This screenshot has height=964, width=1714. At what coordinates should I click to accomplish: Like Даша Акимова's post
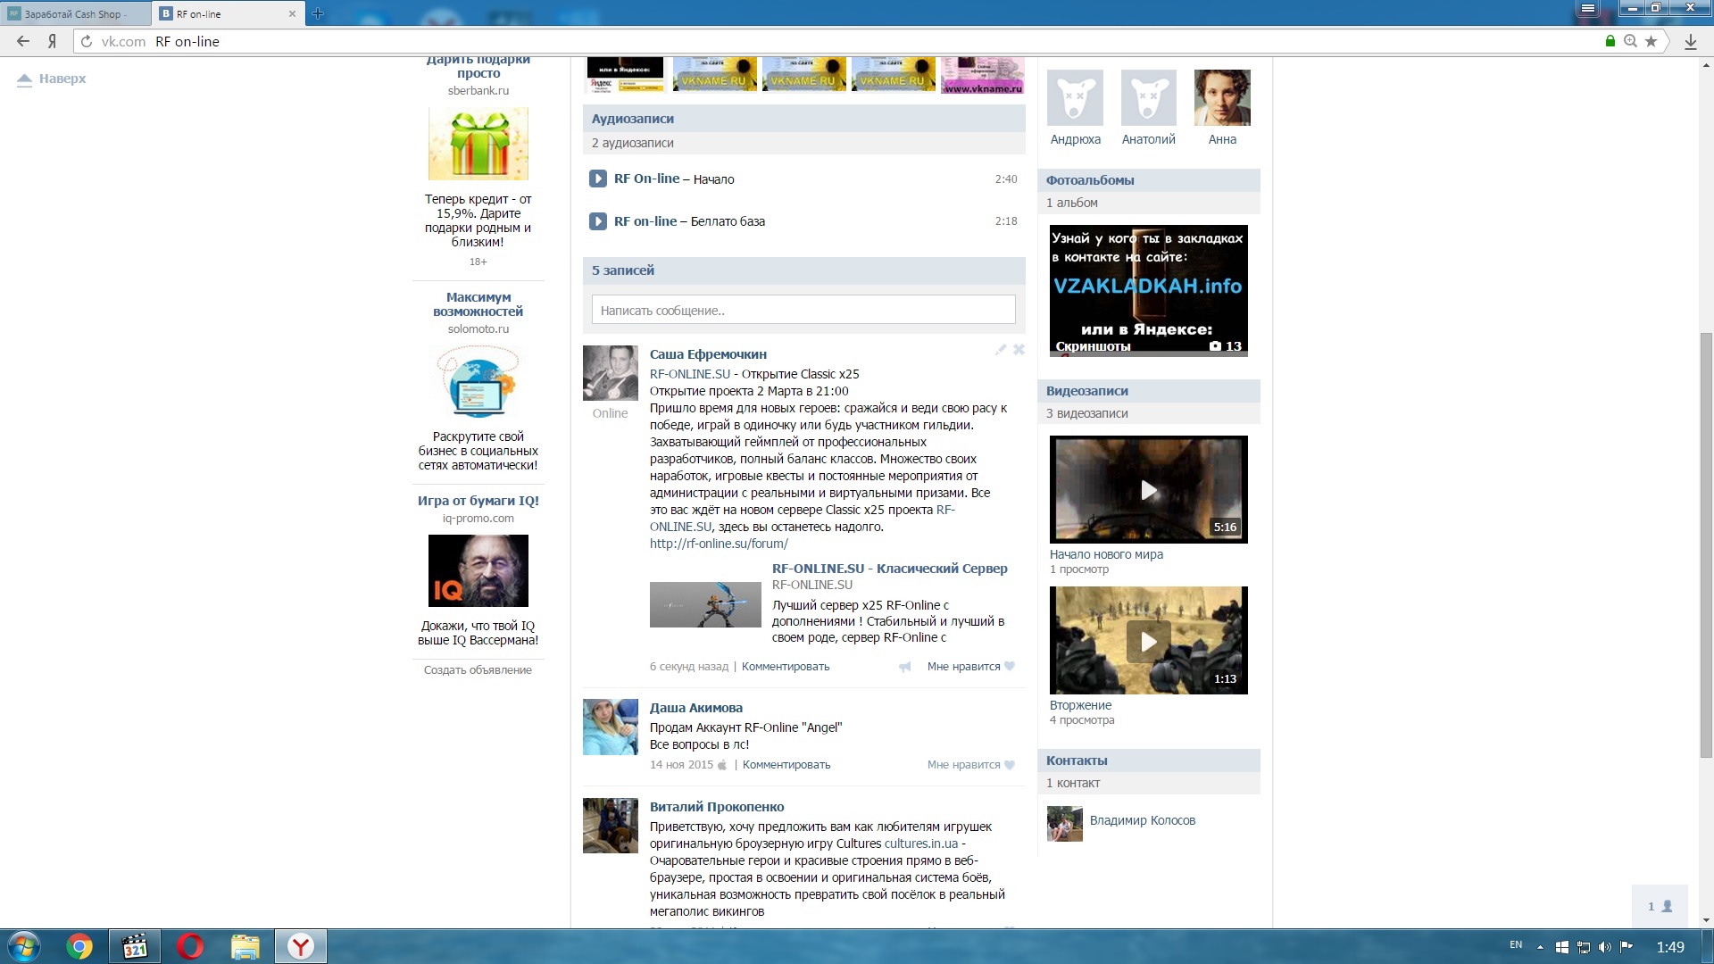tap(971, 765)
